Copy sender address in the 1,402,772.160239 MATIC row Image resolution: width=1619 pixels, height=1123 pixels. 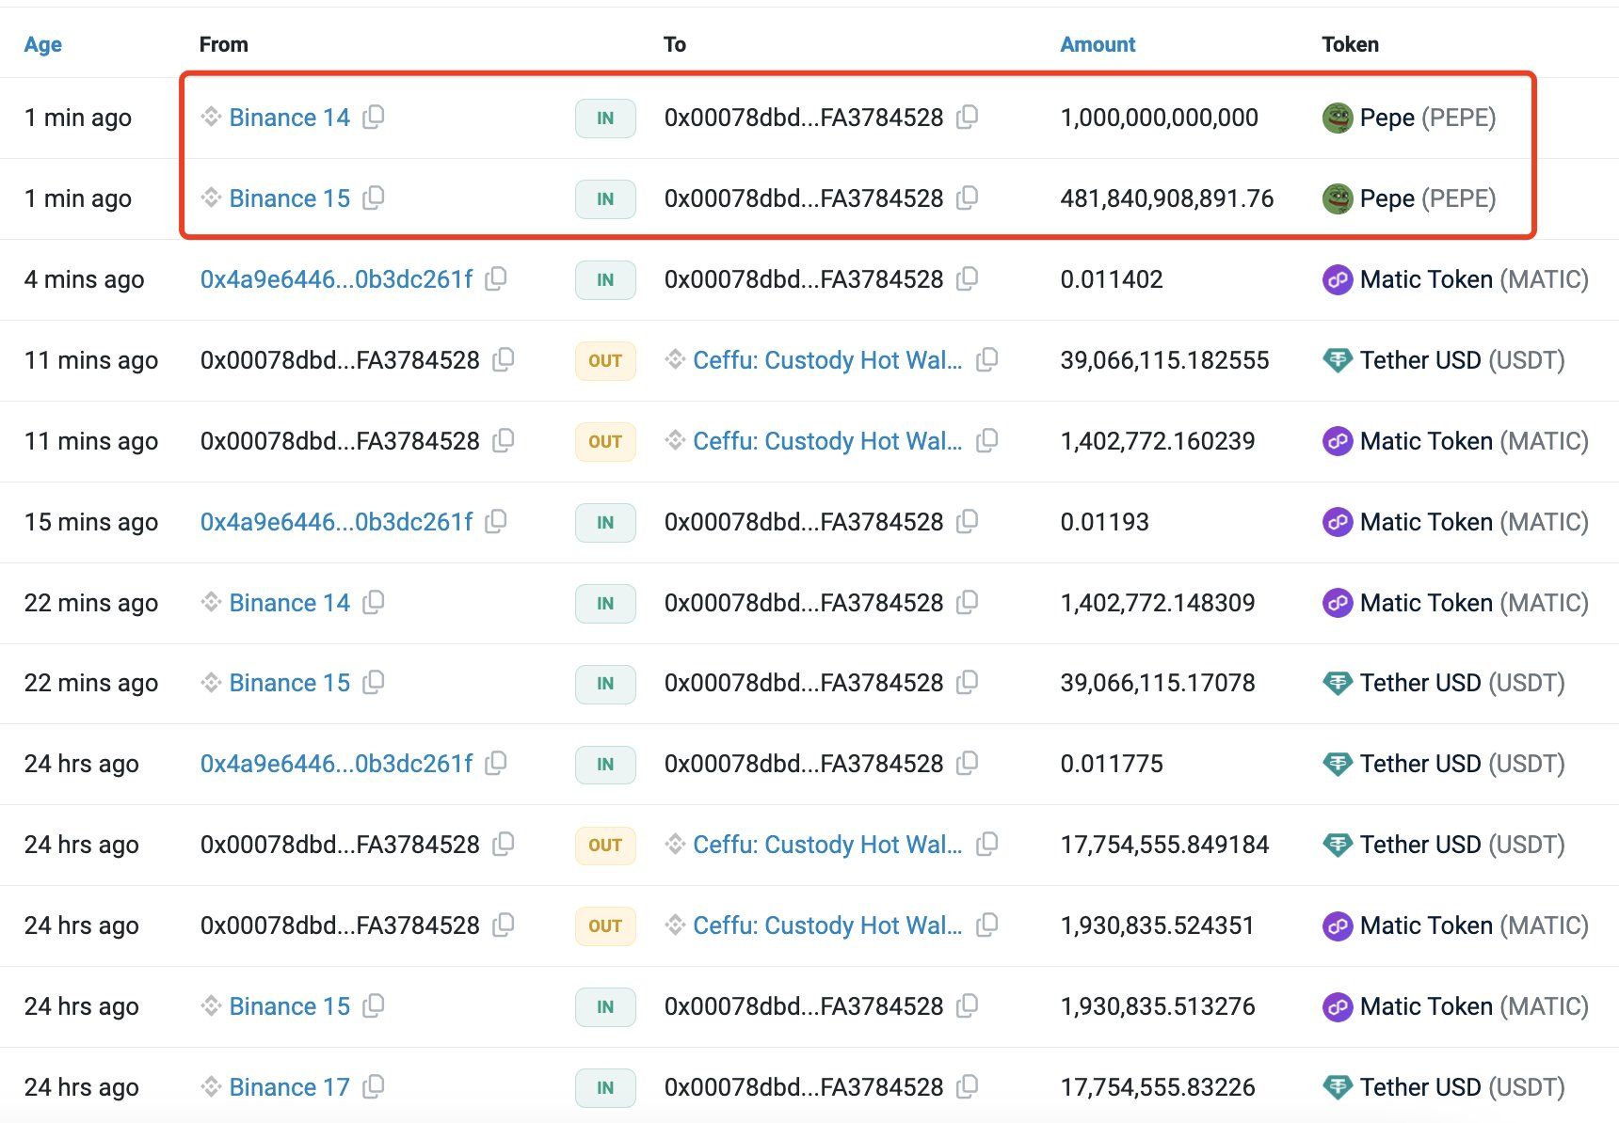pos(504,440)
